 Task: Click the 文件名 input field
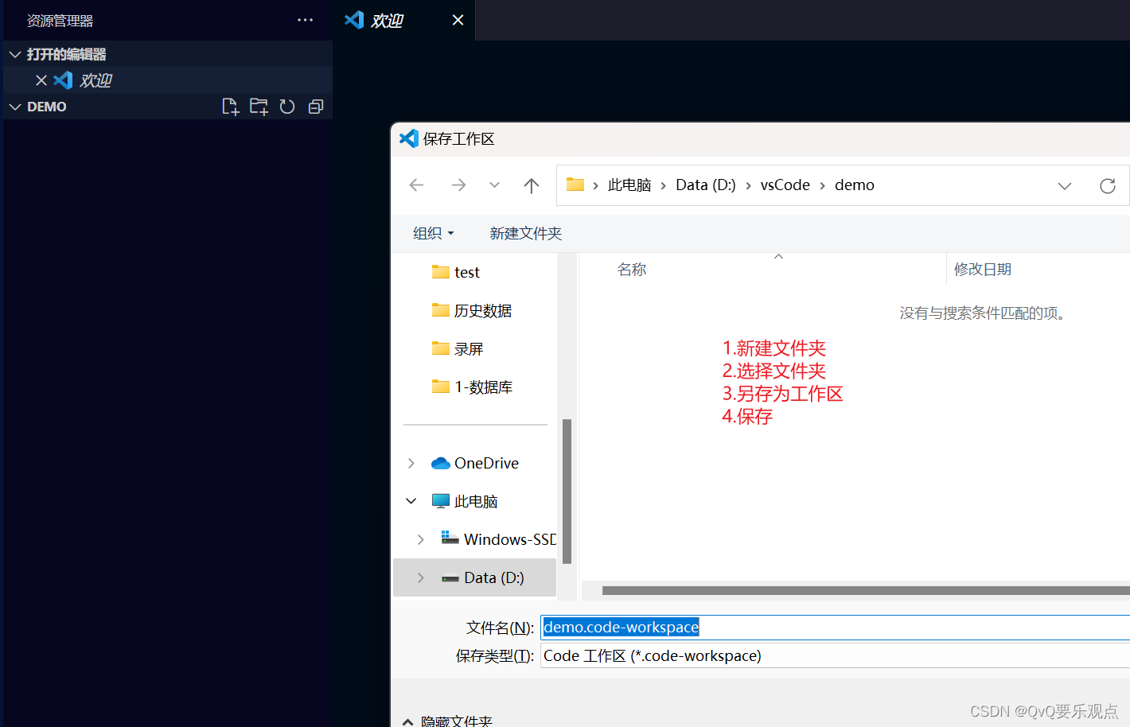coord(836,627)
